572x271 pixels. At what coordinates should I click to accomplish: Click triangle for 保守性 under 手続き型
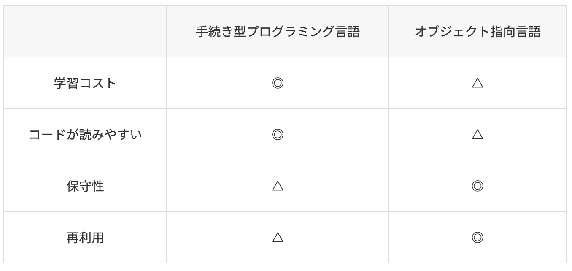pyautogui.click(x=278, y=186)
